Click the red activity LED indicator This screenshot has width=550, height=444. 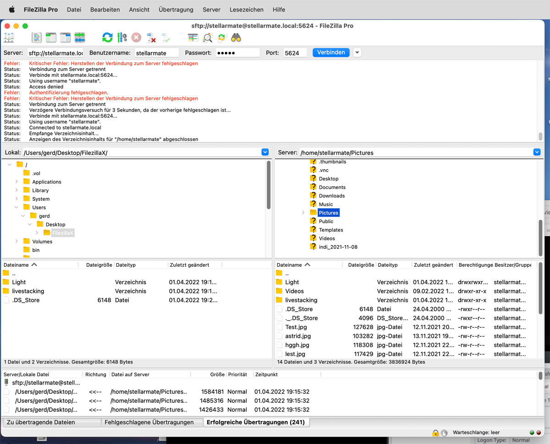pyautogui.click(x=538, y=433)
